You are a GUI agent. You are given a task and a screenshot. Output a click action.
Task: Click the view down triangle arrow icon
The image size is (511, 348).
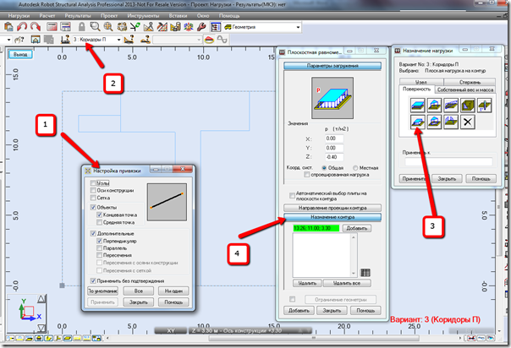tap(41, 327)
